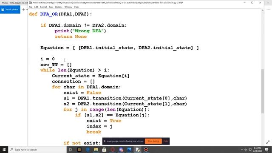This screenshot has height=153, width=272.
Task: Open the Help menu
Action: (x=76, y=7)
